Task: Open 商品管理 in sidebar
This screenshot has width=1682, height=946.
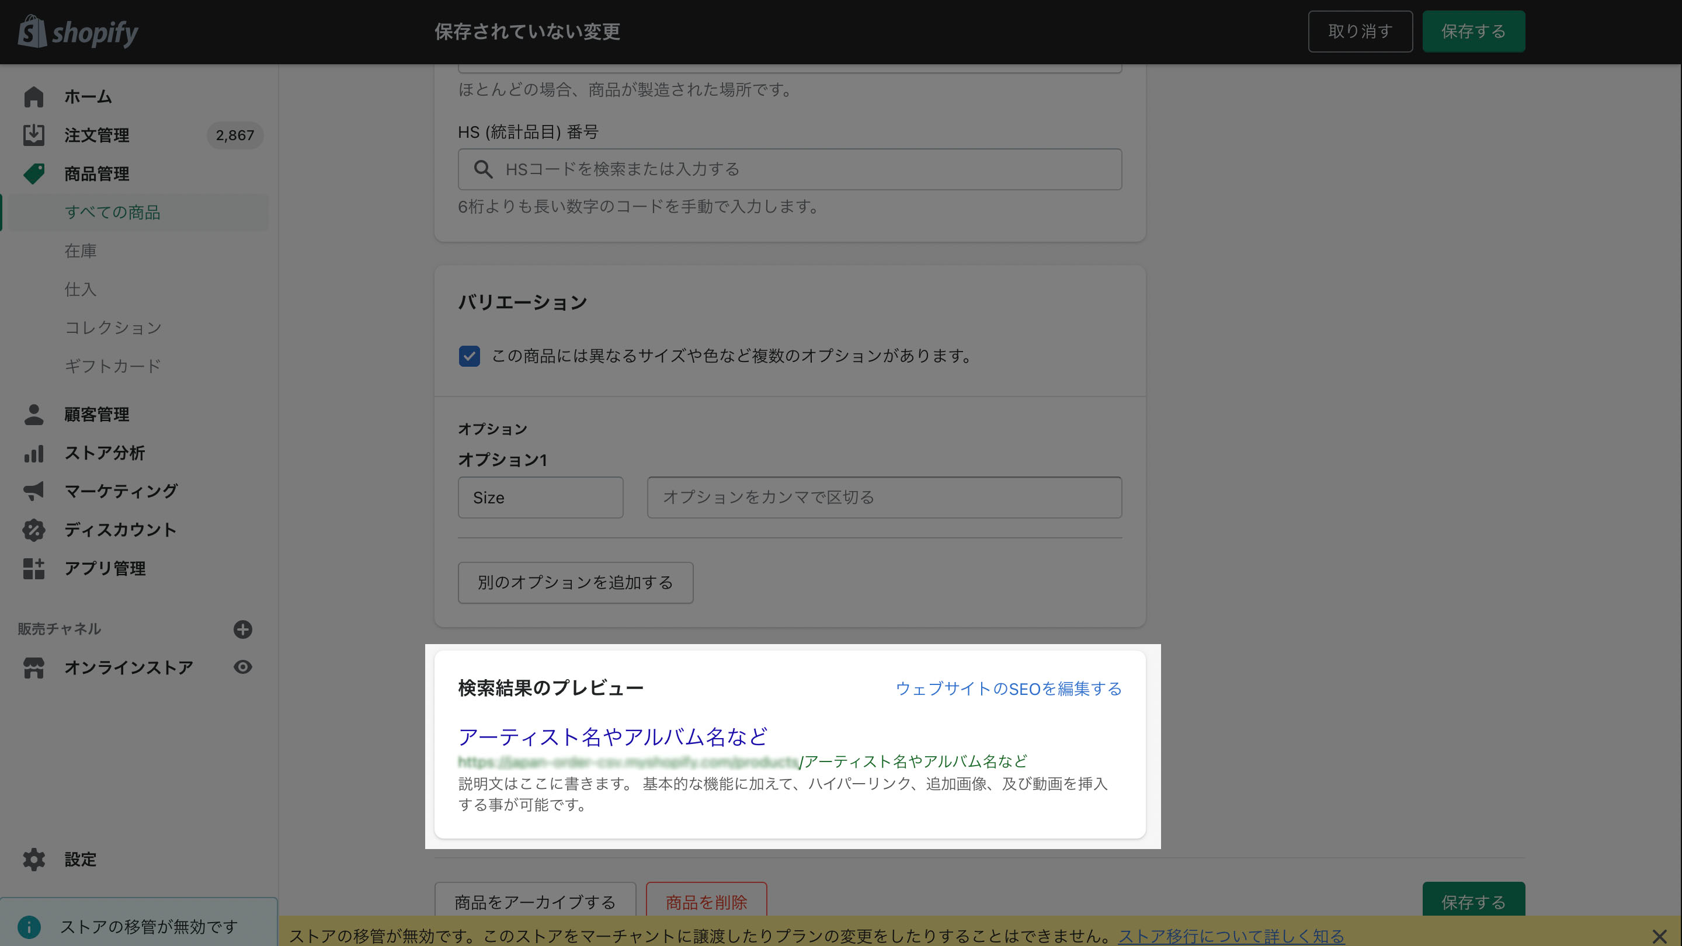Action: tap(96, 173)
